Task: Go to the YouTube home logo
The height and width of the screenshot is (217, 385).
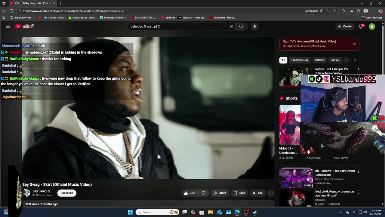Action: (x=25, y=27)
